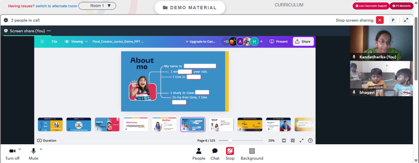Add a collaborator with the plus icon

261,41
